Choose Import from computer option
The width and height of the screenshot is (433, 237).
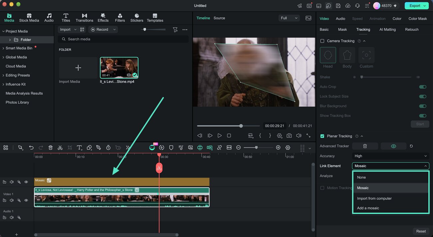pyautogui.click(x=391, y=198)
